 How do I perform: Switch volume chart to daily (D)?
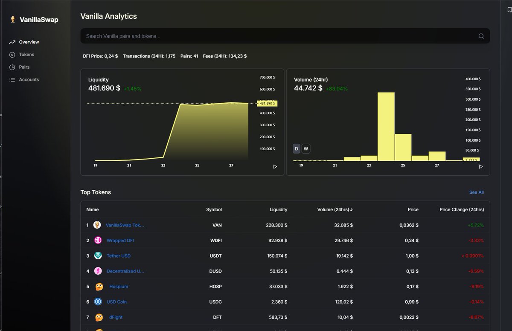coord(297,149)
